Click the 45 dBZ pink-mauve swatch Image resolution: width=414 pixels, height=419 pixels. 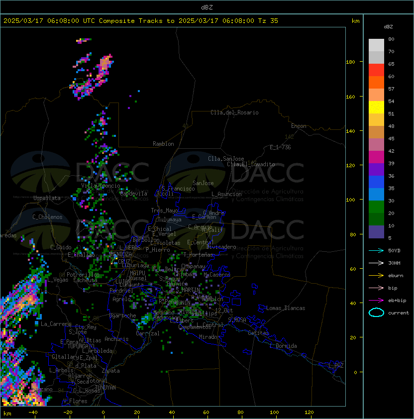tap(376, 145)
